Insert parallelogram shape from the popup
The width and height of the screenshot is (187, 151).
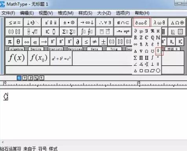[152, 71]
